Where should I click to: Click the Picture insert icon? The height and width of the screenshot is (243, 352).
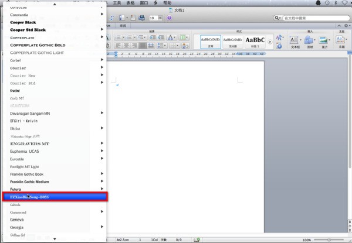(x=324, y=42)
